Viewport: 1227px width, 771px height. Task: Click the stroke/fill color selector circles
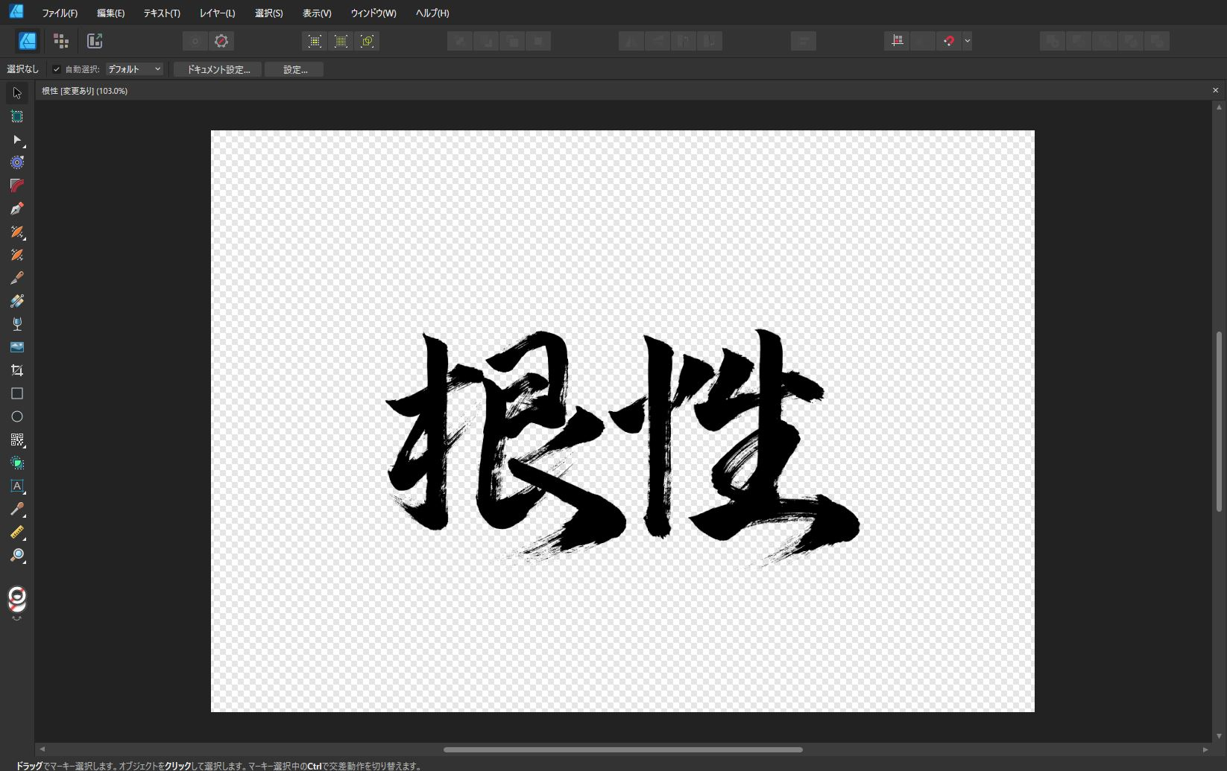16,599
